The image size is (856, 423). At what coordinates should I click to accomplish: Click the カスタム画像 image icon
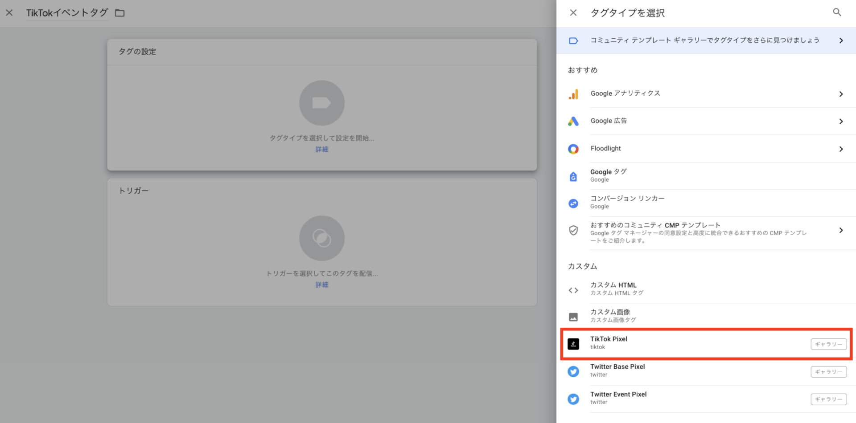(x=573, y=317)
